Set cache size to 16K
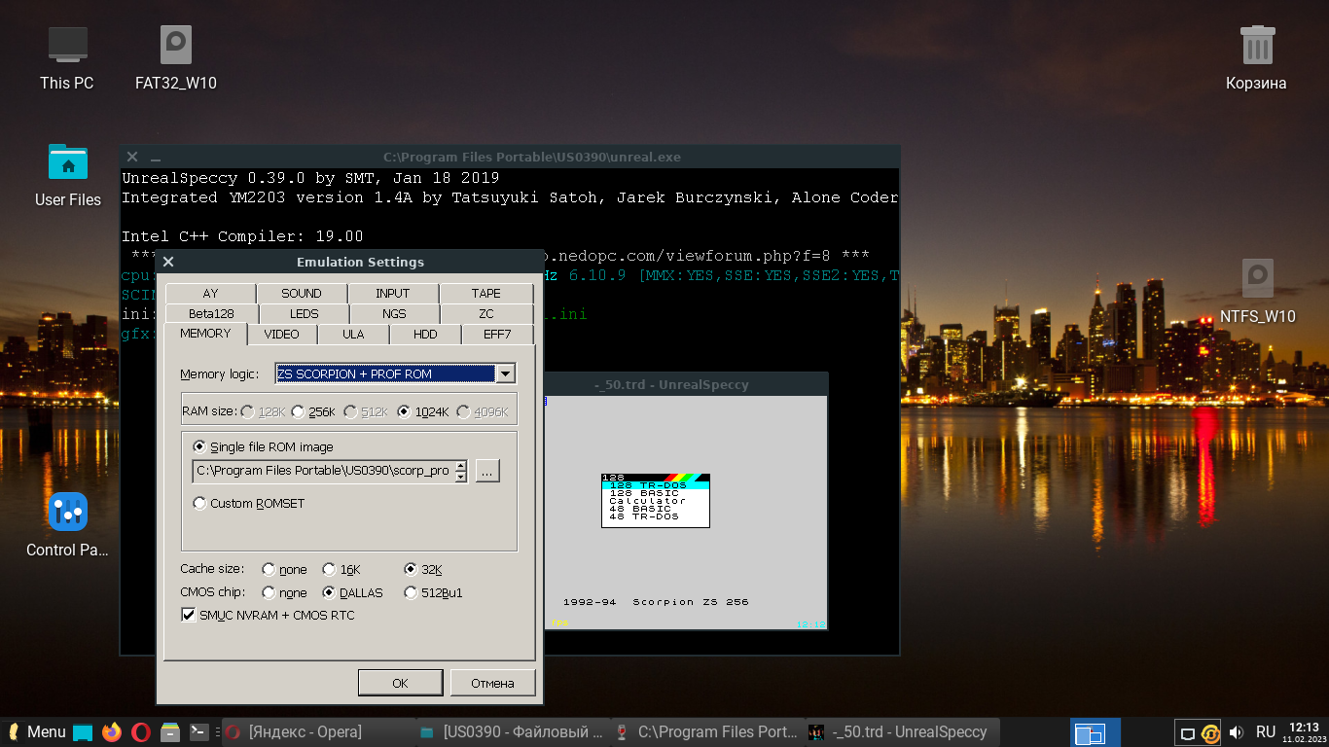The height and width of the screenshot is (747, 1329). pyautogui.click(x=342, y=569)
